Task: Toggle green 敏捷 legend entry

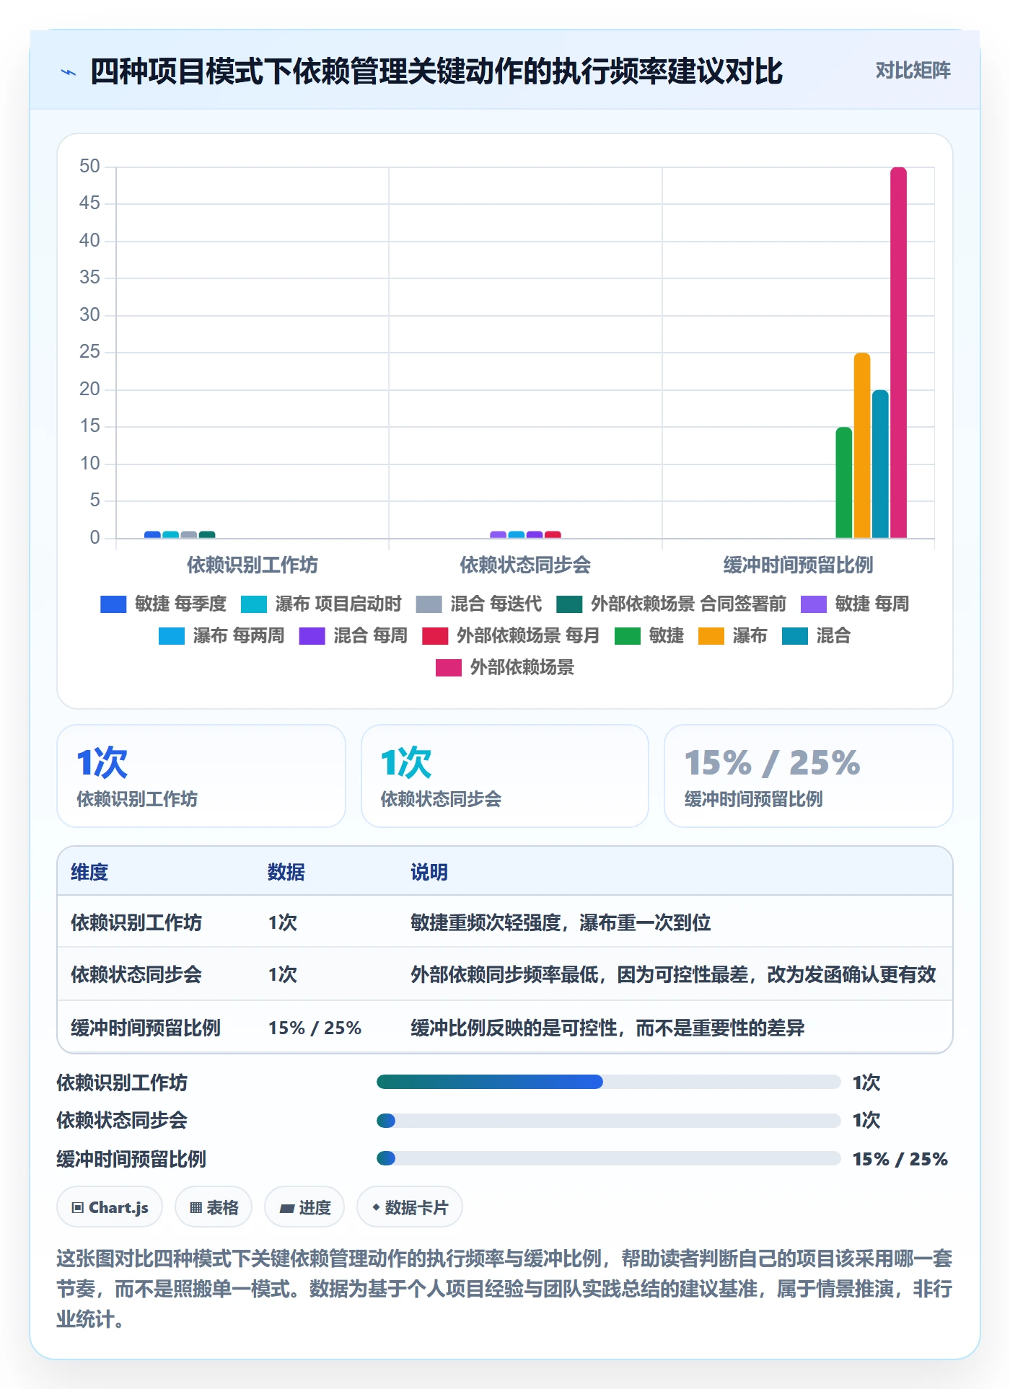Action: [649, 635]
